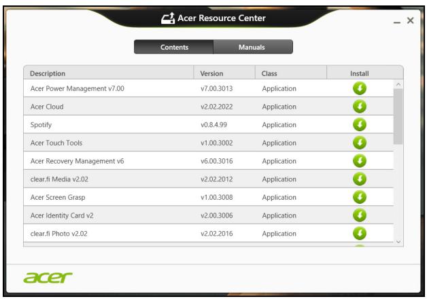Select the Acer Recovery Management v6 entry
This screenshot has width=427, height=299.
77,161
